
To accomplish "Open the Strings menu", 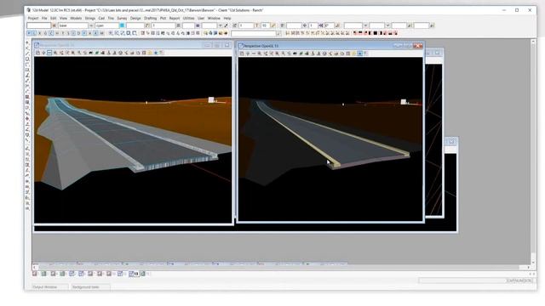I will click(90, 18).
